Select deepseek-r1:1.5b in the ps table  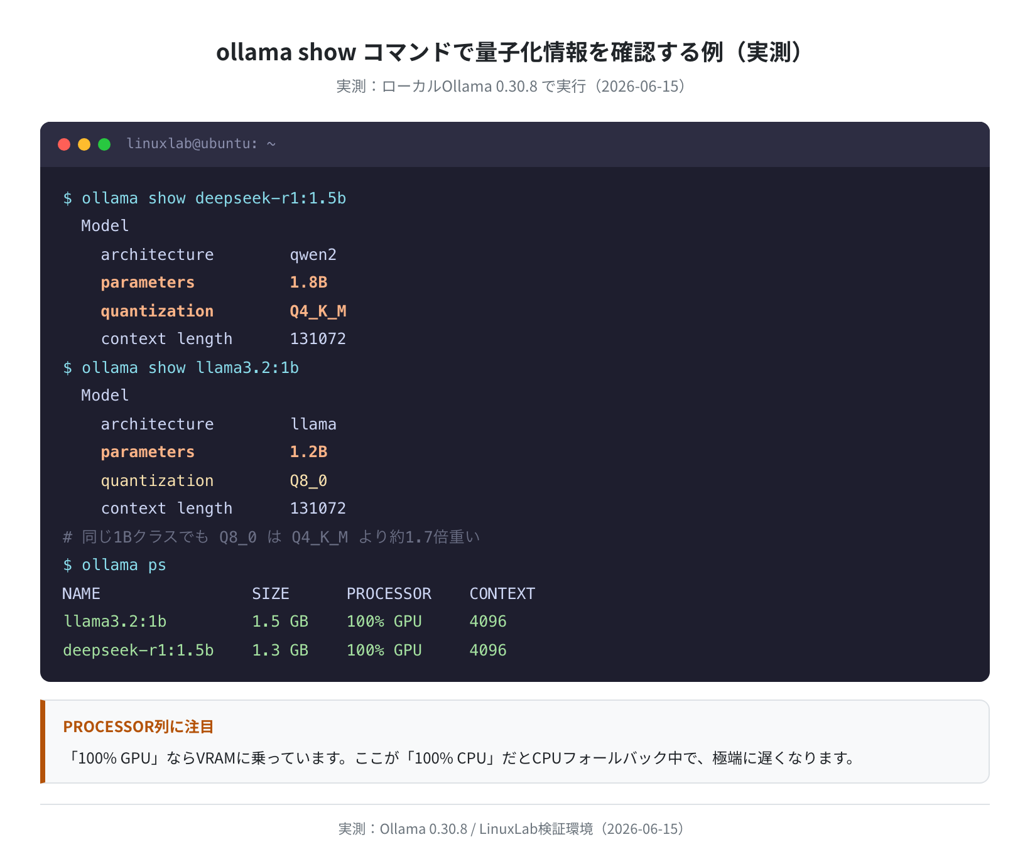[138, 651]
